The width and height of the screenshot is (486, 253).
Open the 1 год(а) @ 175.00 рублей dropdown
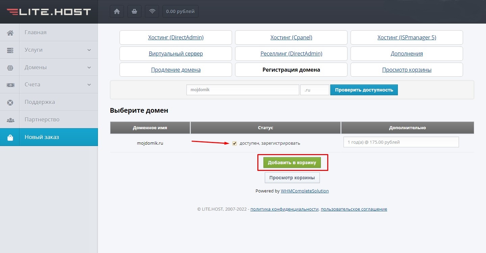tap(401, 142)
